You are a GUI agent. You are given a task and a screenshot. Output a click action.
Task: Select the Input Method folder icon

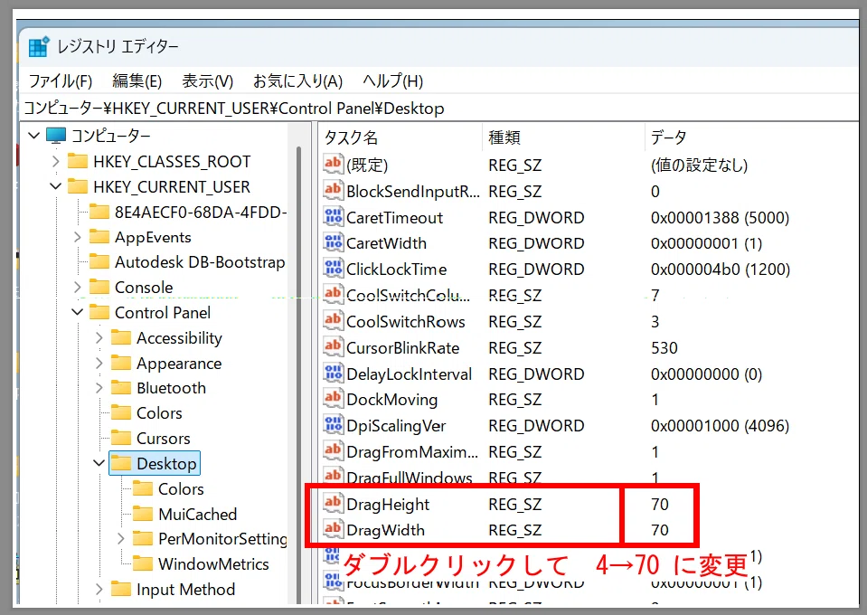pyautogui.click(x=120, y=590)
